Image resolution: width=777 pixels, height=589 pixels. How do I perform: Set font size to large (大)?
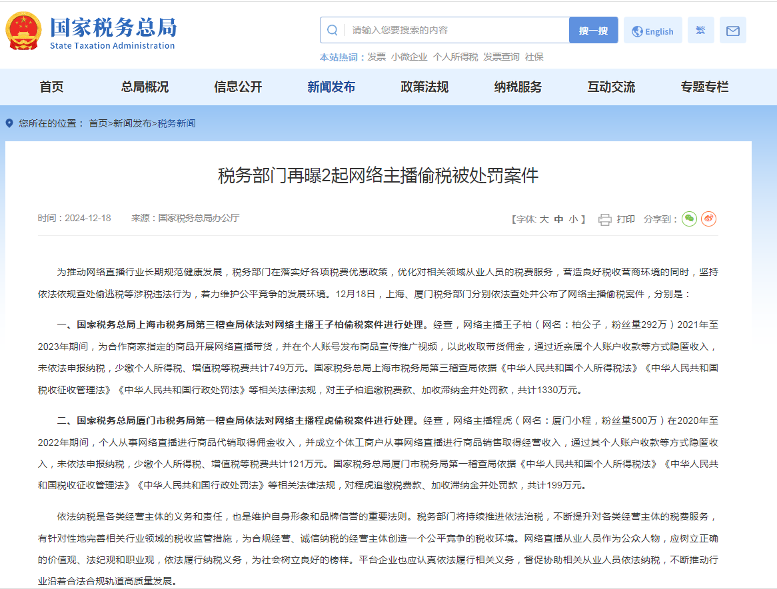pyautogui.click(x=544, y=219)
